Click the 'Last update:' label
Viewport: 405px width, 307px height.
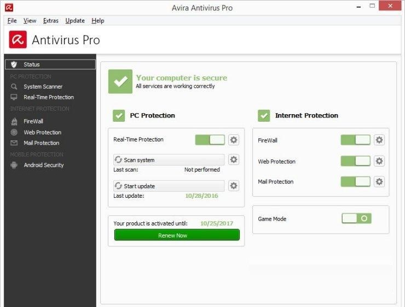pos(129,196)
